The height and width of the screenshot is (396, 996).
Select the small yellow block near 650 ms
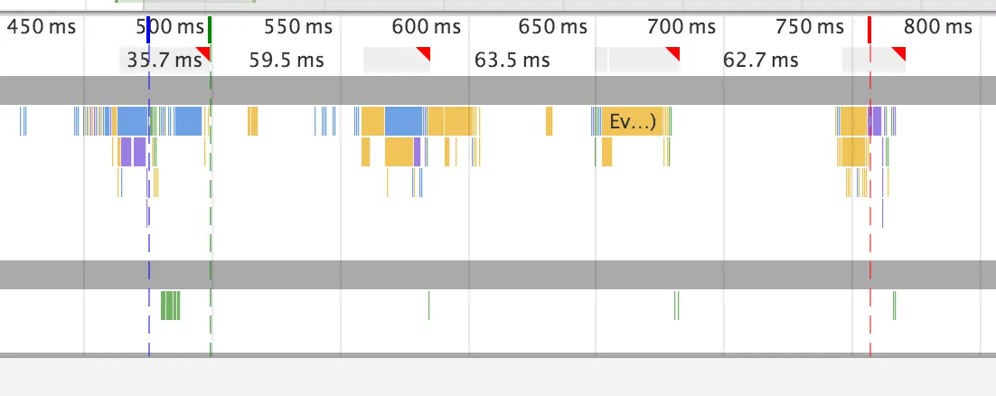click(x=549, y=121)
